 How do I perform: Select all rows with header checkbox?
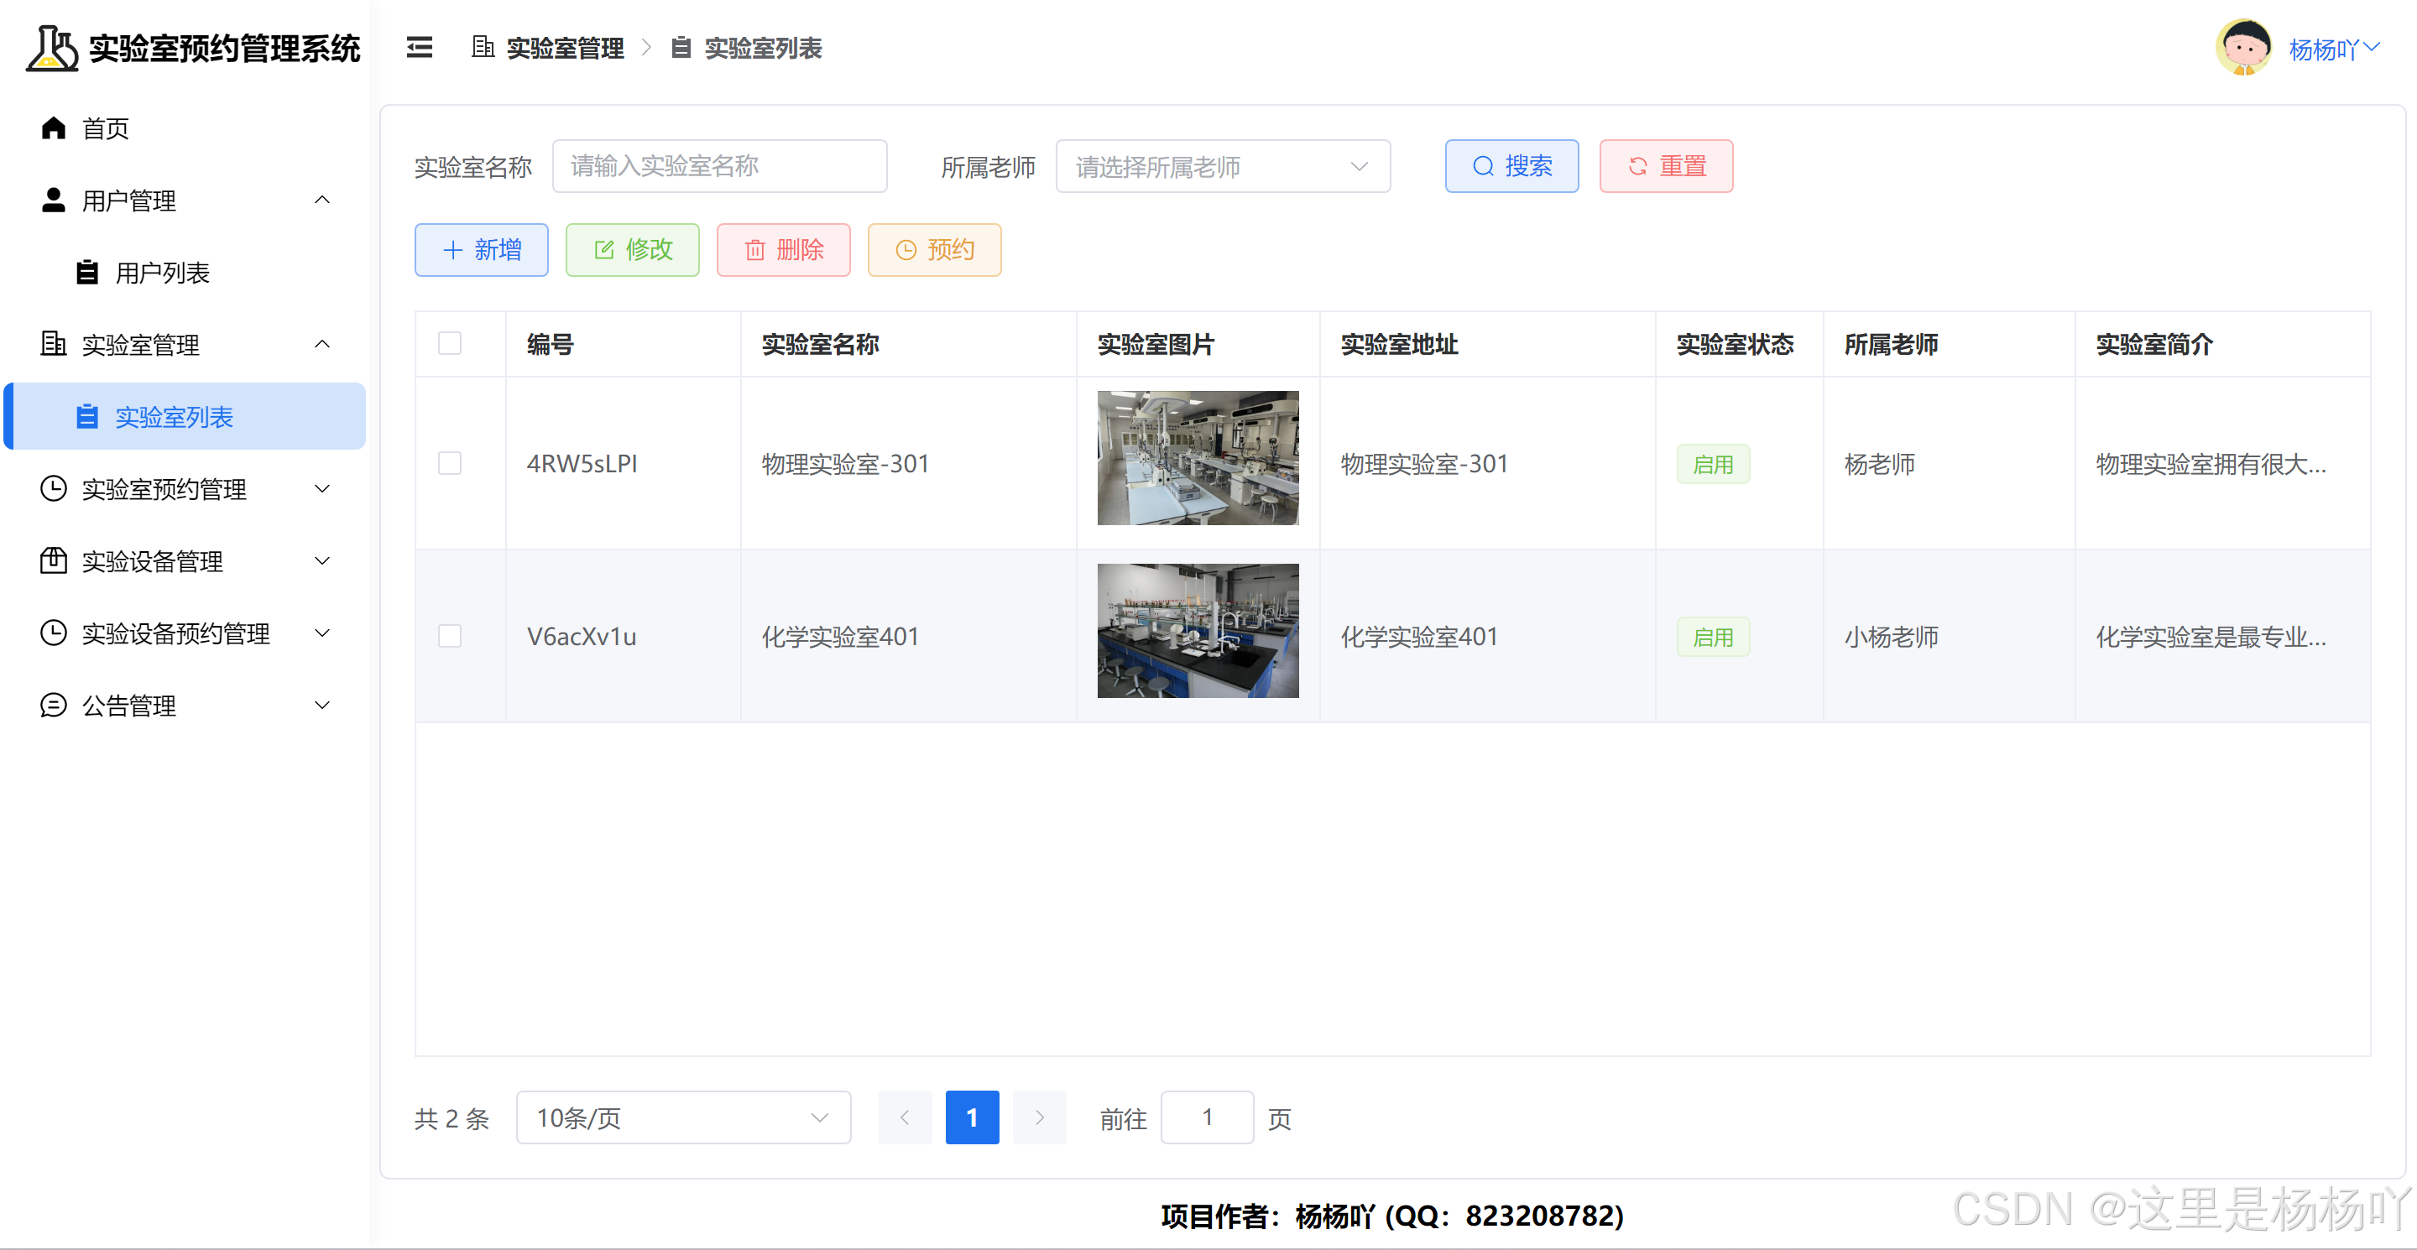coord(450,343)
